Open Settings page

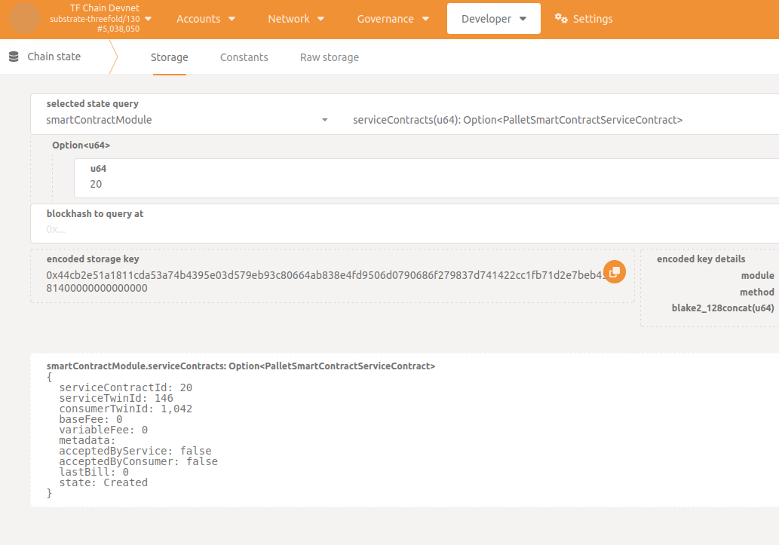pyautogui.click(x=592, y=19)
